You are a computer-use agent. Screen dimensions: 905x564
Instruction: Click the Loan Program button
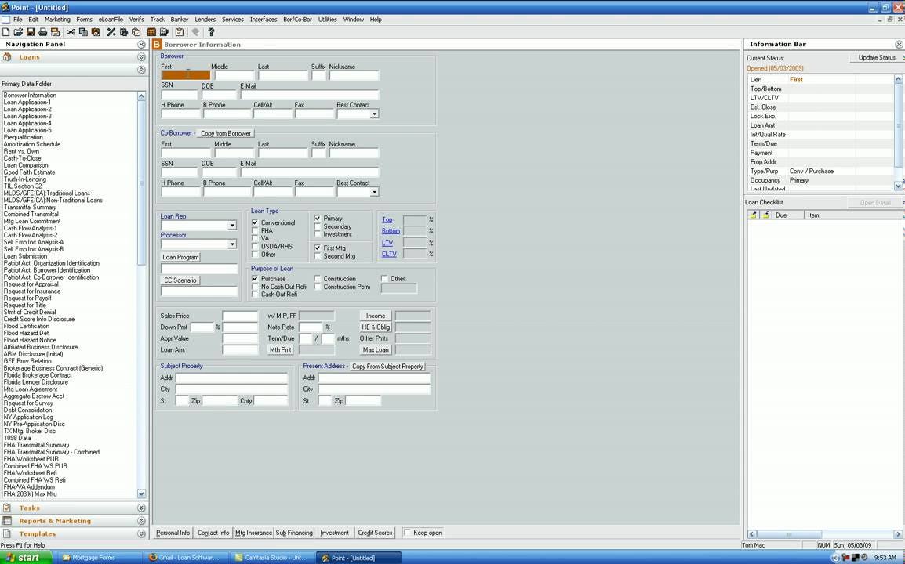pyautogui.click(x=180, y=257)
